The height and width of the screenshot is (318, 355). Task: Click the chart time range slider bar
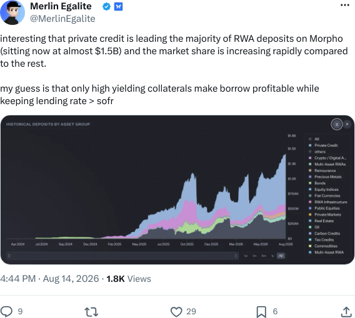tap(122, 256)
